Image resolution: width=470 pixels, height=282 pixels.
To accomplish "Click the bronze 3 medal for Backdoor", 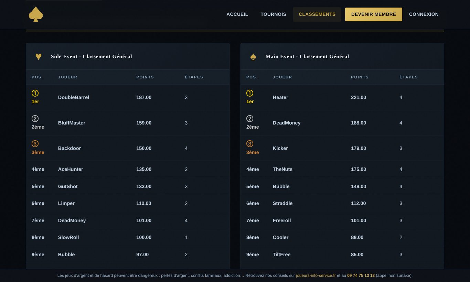I will click(35, 144).
